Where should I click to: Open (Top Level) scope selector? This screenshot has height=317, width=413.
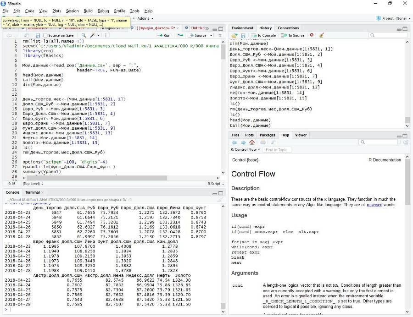33,184
